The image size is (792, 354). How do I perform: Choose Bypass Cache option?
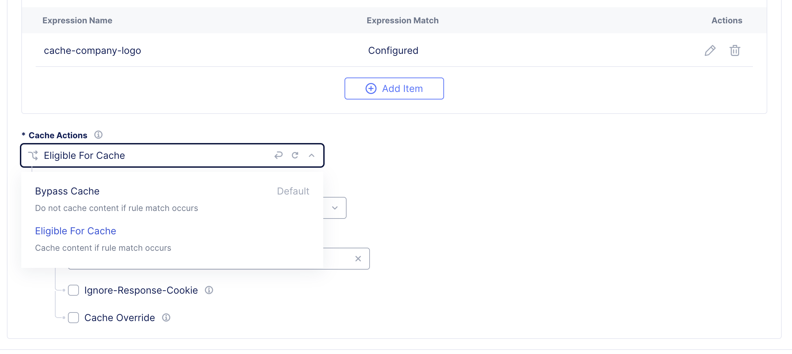coord(67,191)
